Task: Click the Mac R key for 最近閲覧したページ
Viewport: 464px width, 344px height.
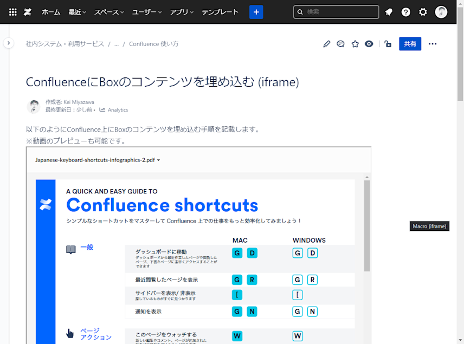Action: pyautogui.click(x=252, y=280)
